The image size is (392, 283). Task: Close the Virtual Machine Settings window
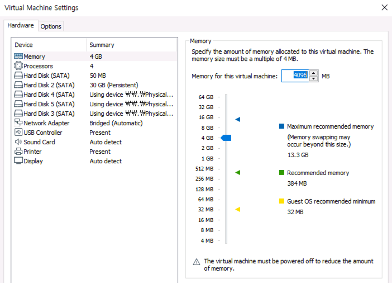(384, 8)
